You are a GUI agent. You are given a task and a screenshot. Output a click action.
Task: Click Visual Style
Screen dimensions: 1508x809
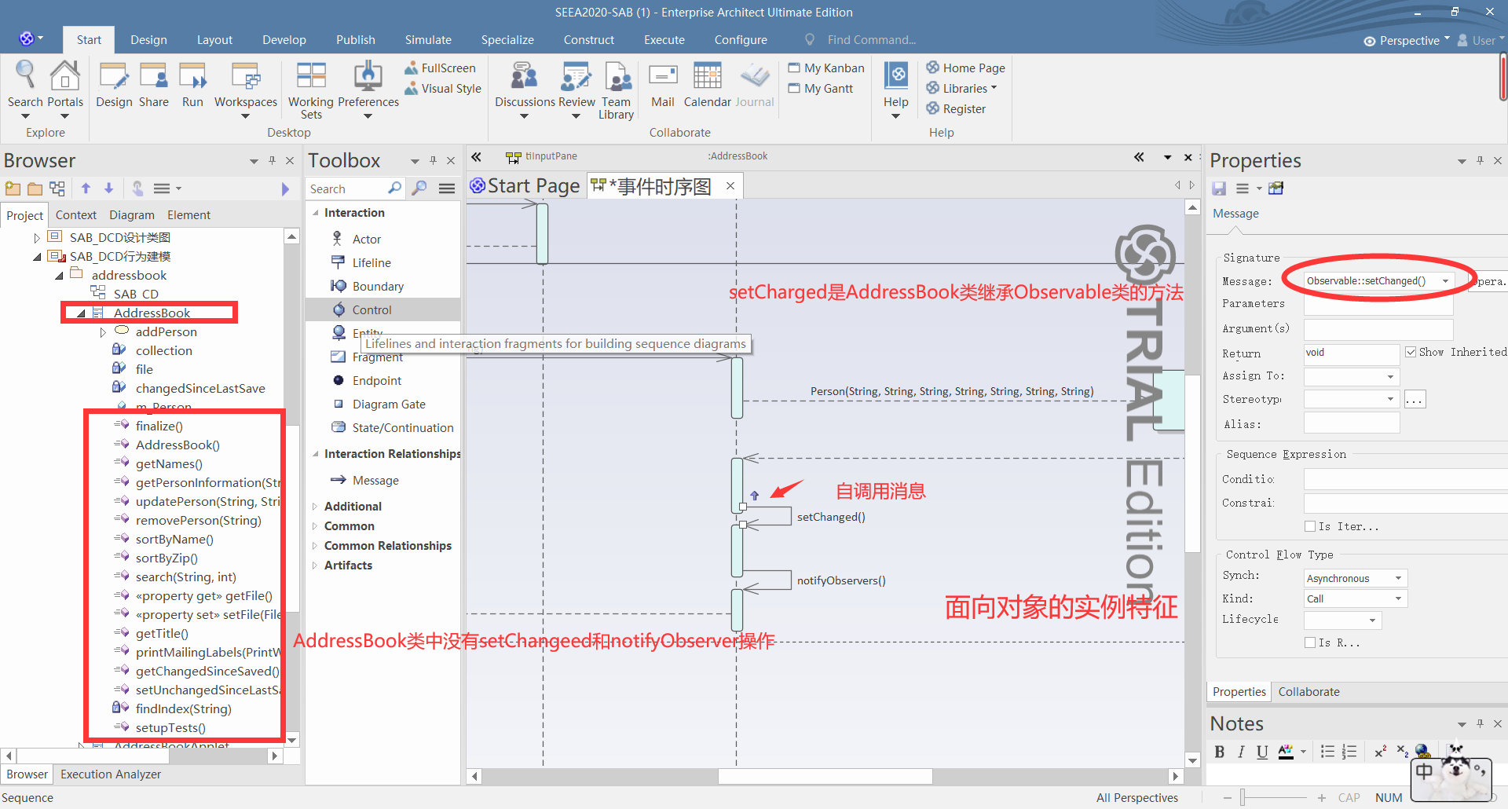[443, 89]
